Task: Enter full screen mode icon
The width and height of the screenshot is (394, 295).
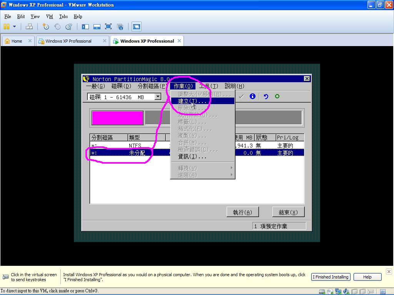Action: tap(108, 27)
